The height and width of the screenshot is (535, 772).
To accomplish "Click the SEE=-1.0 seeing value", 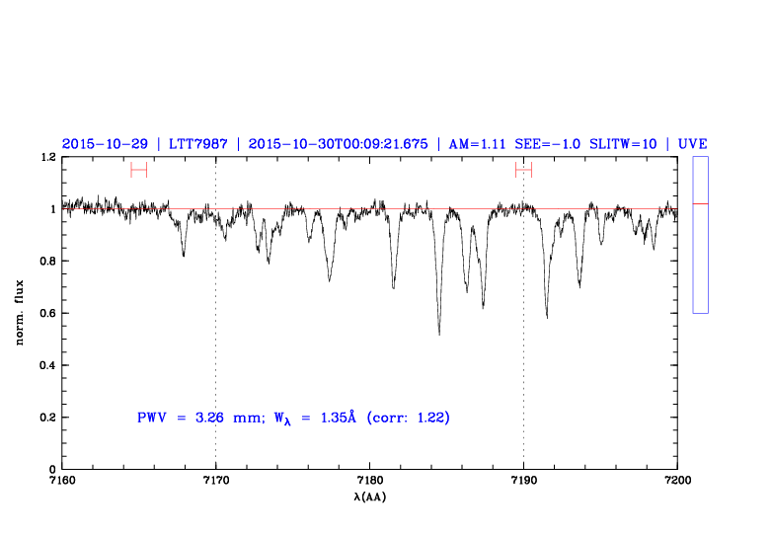I will [548, 143].
